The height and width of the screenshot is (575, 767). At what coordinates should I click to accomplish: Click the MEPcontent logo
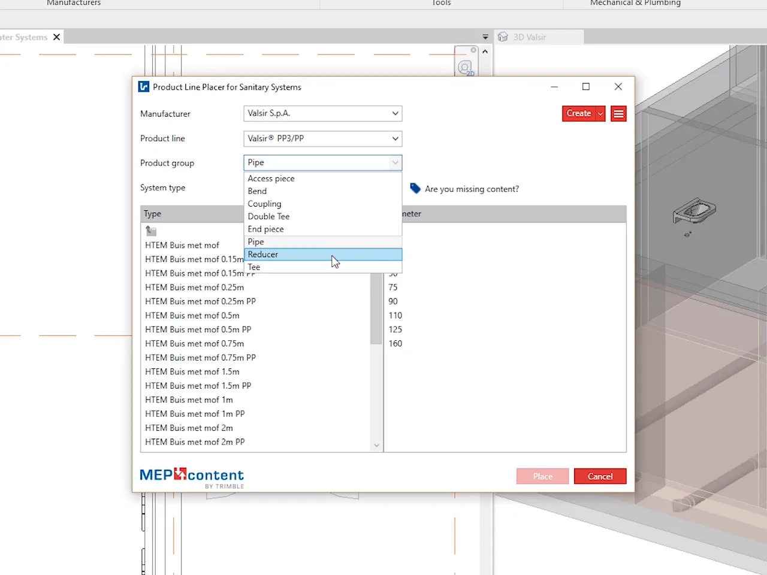click(192, 477)
